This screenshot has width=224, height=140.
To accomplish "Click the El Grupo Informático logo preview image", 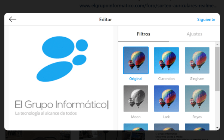I will tap(61, 78).
